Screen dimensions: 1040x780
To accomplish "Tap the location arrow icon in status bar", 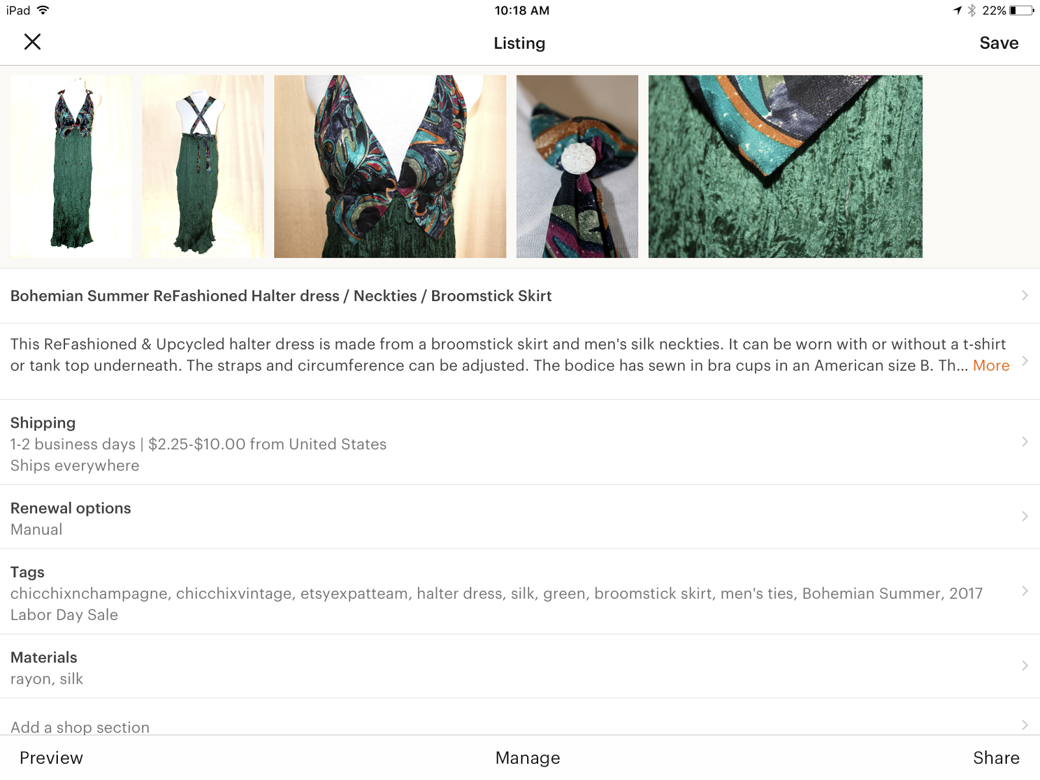I will point(957,10).
